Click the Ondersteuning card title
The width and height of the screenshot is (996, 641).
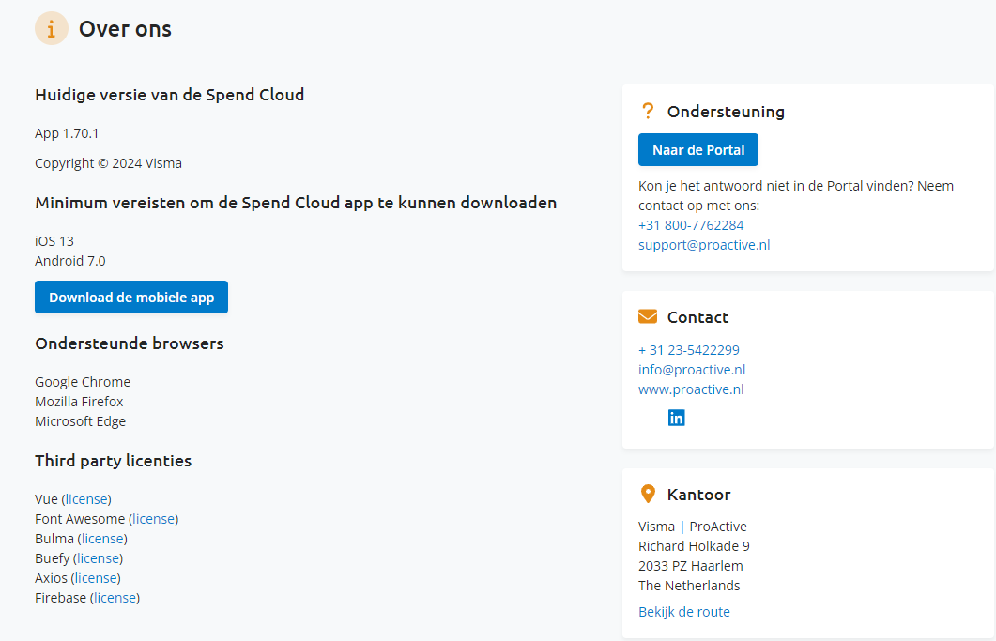(x=726, y=112)
